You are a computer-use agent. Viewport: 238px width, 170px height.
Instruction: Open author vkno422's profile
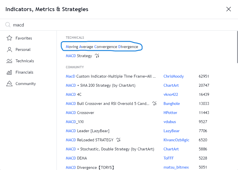171,94
